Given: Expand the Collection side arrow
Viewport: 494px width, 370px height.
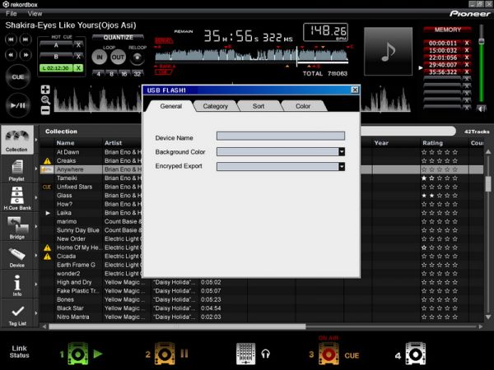Looking at the screenshot, I should [36, 140].
